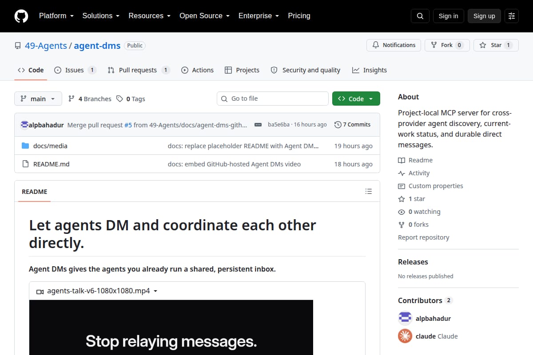Click alpbahadur contributor avatar
The image size is (533, 355).
click(405, 318)
